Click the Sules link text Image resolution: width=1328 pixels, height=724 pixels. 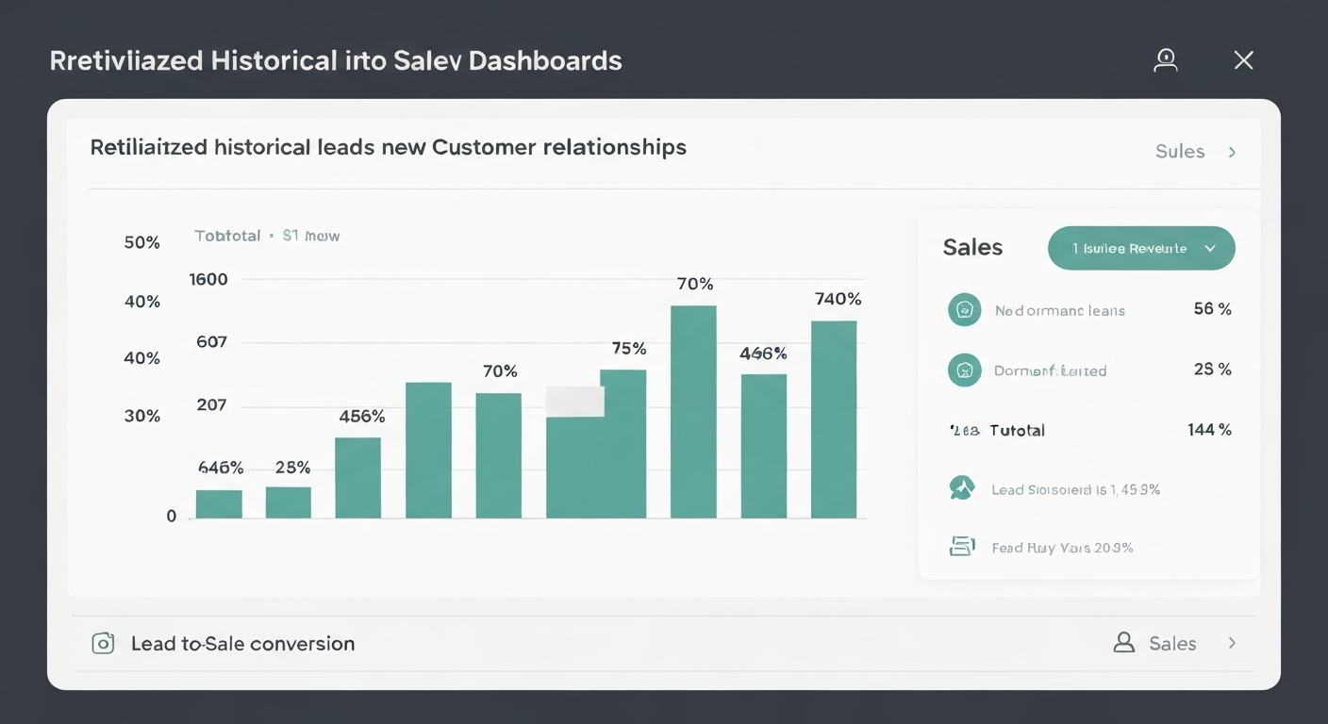(1180, 152)
